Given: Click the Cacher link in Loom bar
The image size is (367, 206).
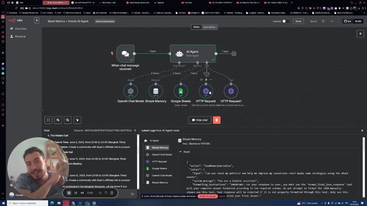Looking at the screenshot, I should click(222, 196).
